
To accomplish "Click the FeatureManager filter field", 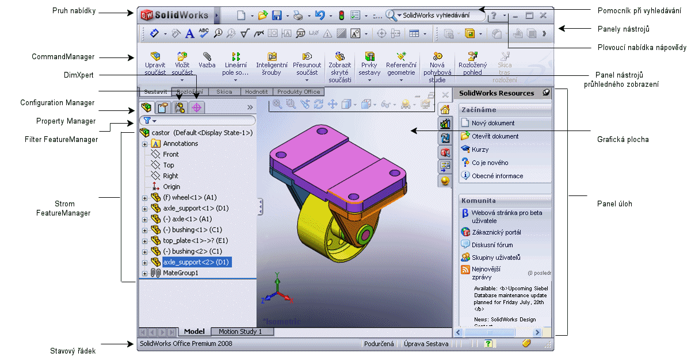I will [x=197, y=121].
